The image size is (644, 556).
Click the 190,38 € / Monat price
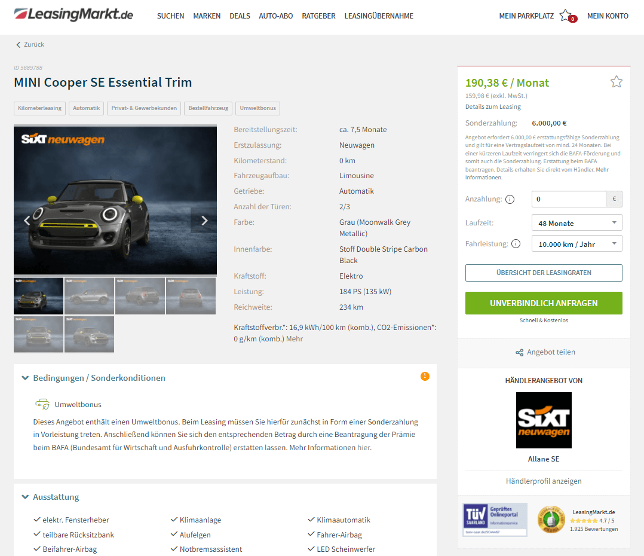coord(507,83)
